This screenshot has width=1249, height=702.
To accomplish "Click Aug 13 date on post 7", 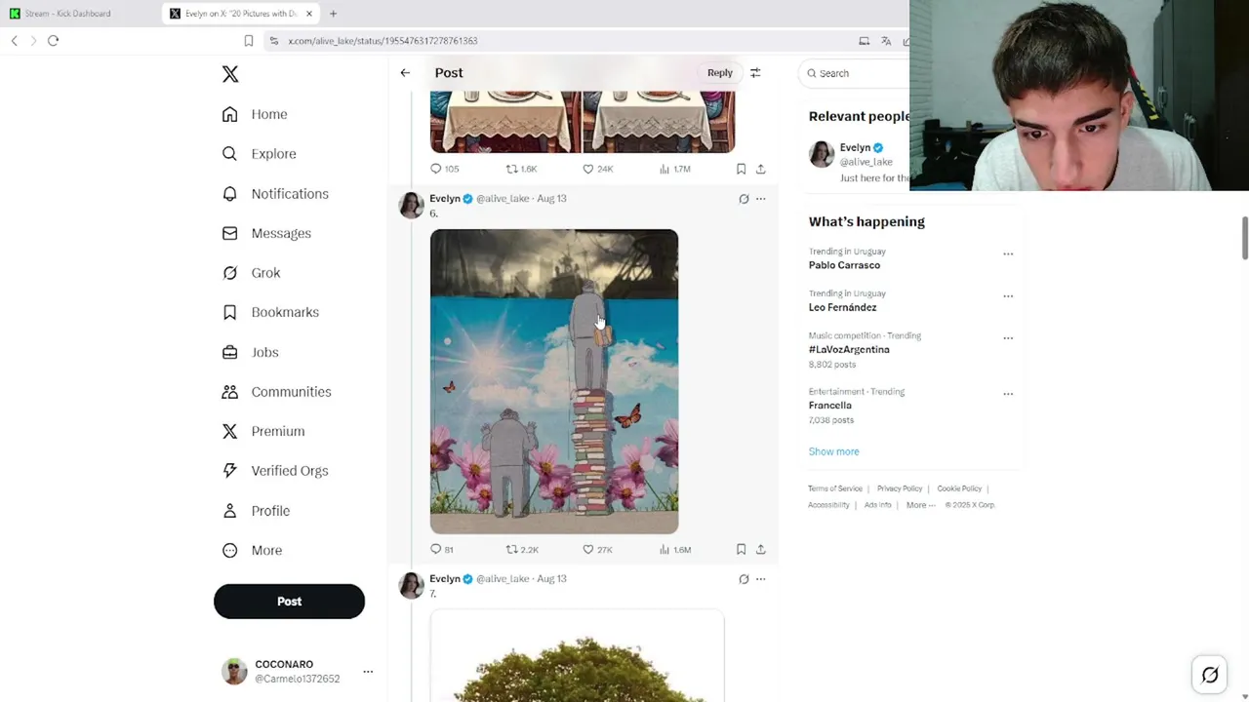I will 551,579.
